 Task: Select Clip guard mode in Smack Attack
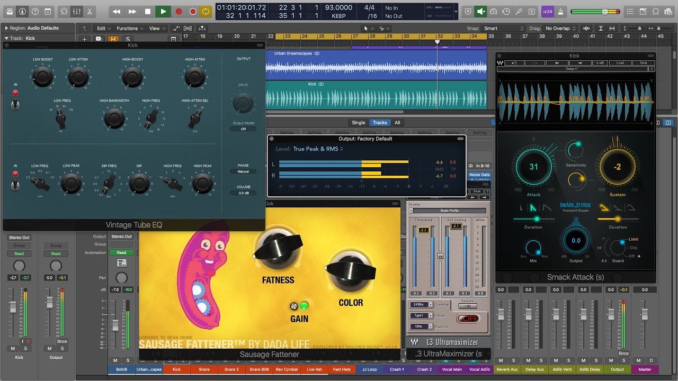(634, 248)
